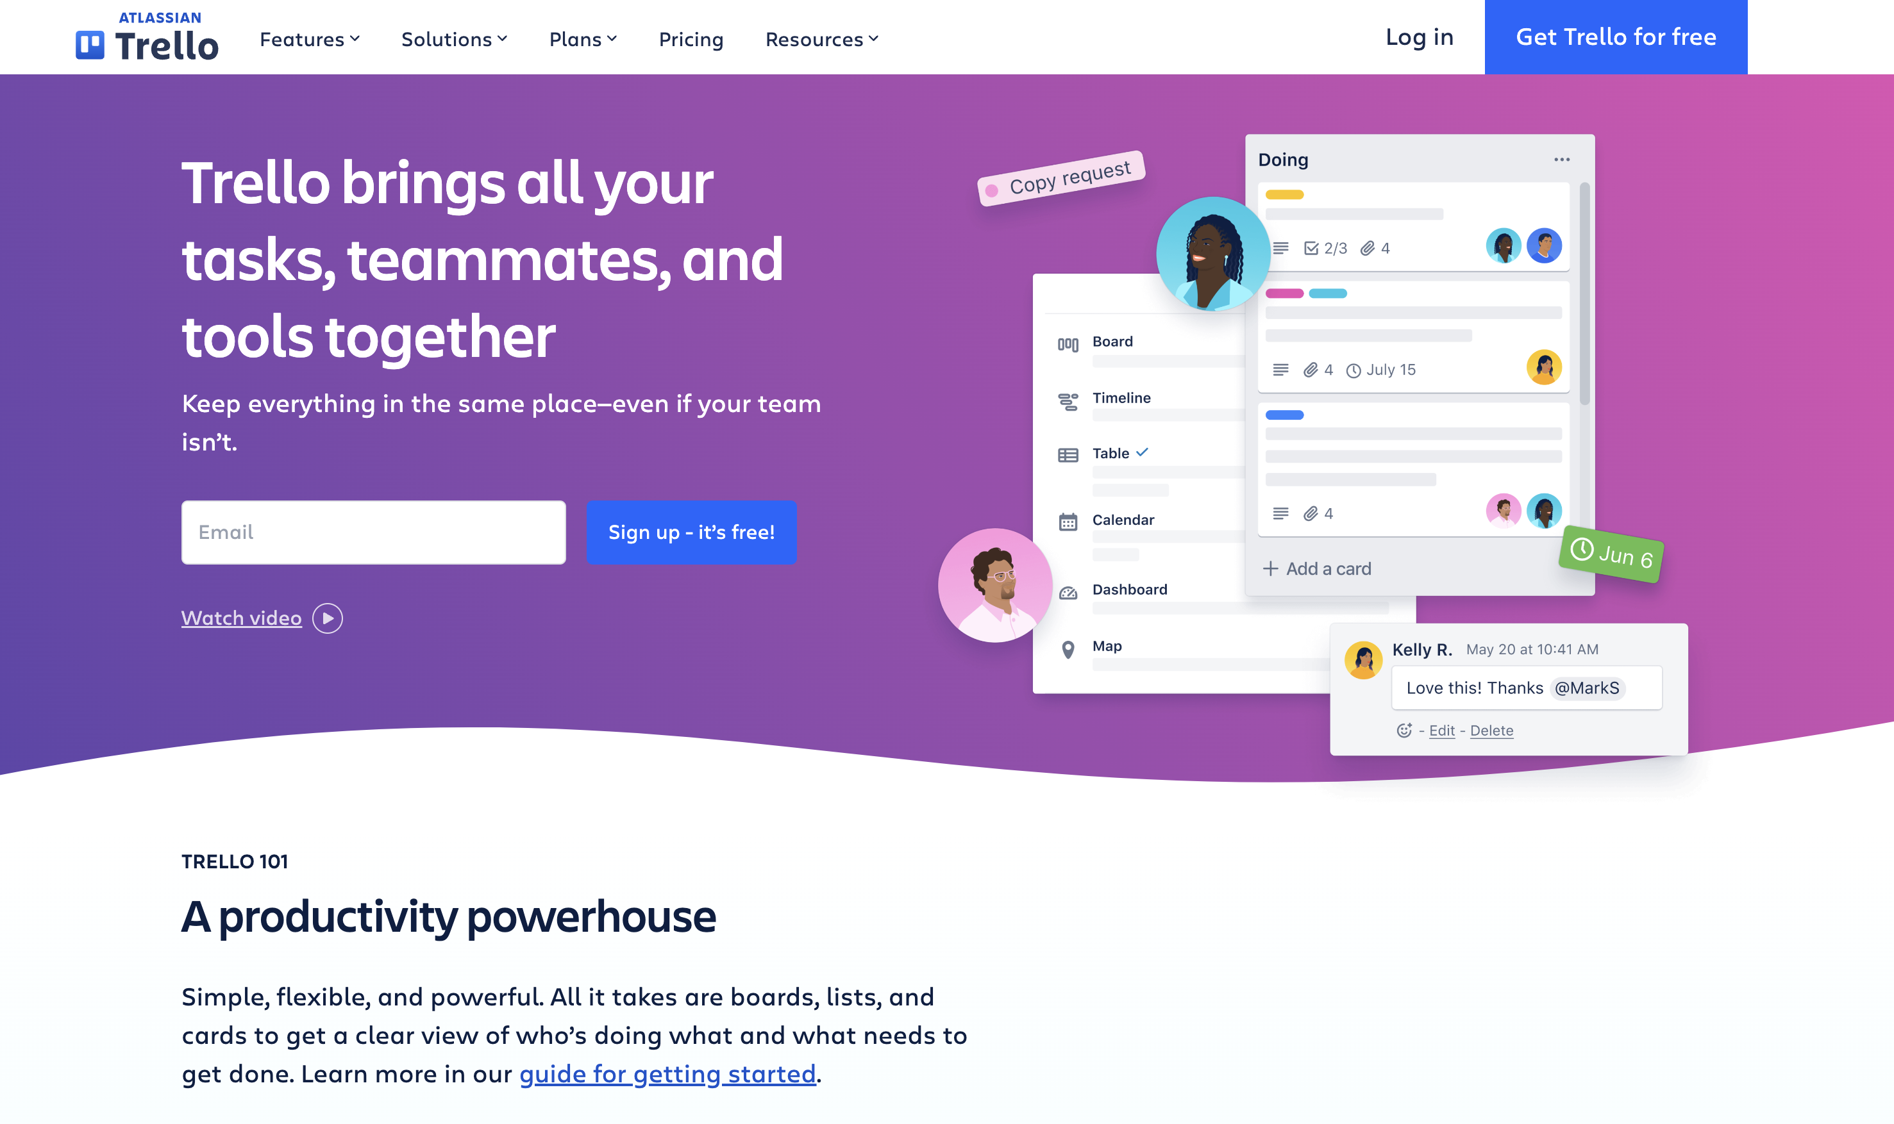The height and width of the screenshot is (1124, 1894).
Task: Expand the Solutions dropdown menu
Action: [x=454, y=37]
